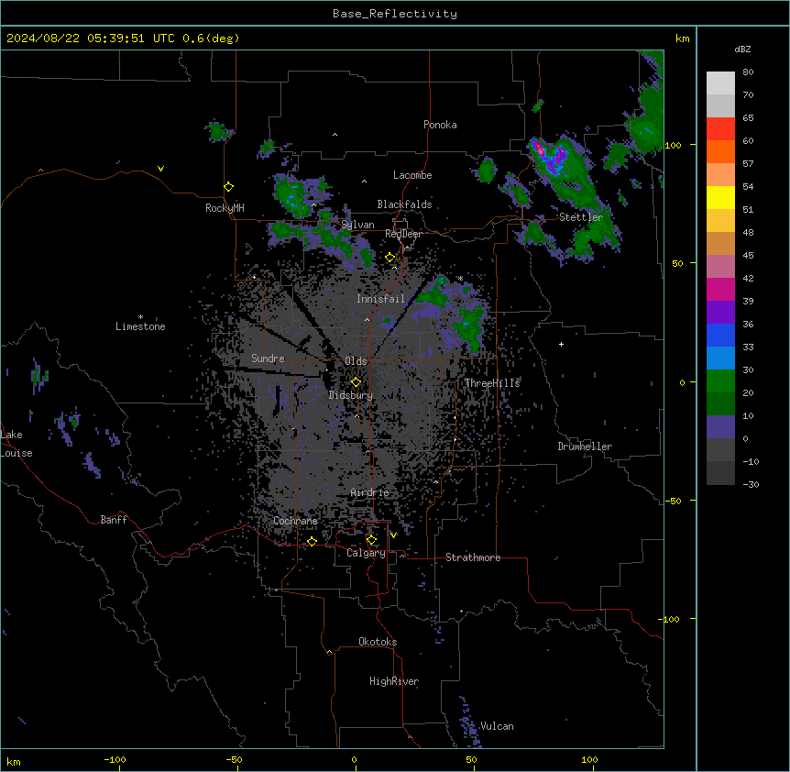Select the magenta 42-39 dBZ legend swatch
This screenshot has width=790, height=772.
coord(720,289)
